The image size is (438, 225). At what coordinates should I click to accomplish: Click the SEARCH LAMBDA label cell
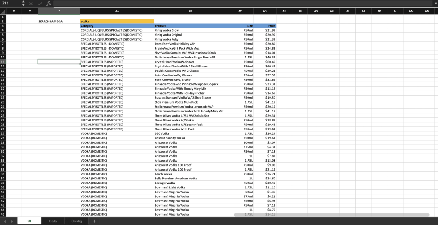(x=59, y=21)
